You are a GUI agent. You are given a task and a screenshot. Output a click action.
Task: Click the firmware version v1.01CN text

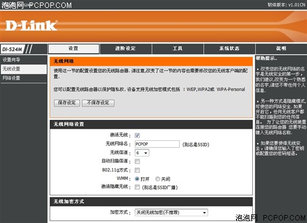(286, 4)
